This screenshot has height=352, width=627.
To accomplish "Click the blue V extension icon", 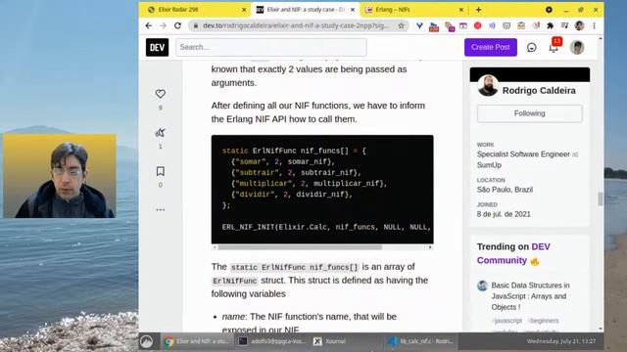I will tap(419, 25).
